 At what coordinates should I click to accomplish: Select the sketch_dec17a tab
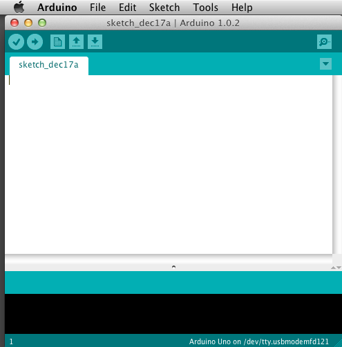click(x=49, y=65)
